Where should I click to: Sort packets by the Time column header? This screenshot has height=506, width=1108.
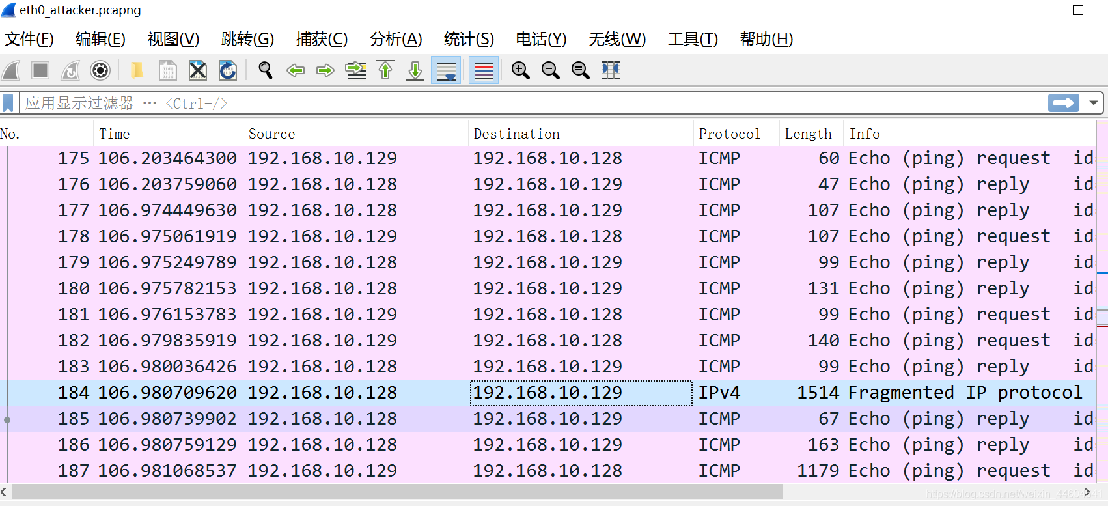point(169,134)
